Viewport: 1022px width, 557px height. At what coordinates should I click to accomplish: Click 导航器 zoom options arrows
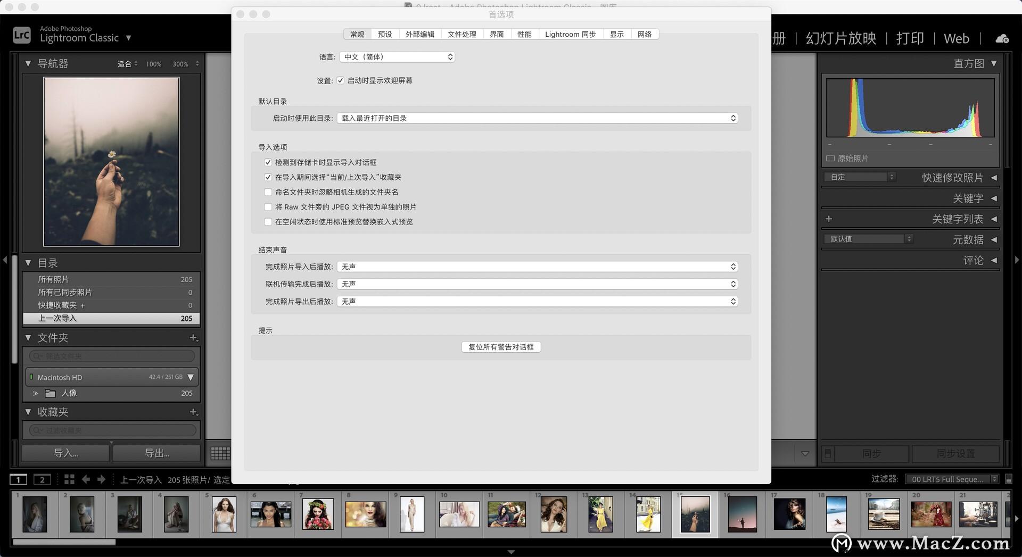tap(197, 64)
